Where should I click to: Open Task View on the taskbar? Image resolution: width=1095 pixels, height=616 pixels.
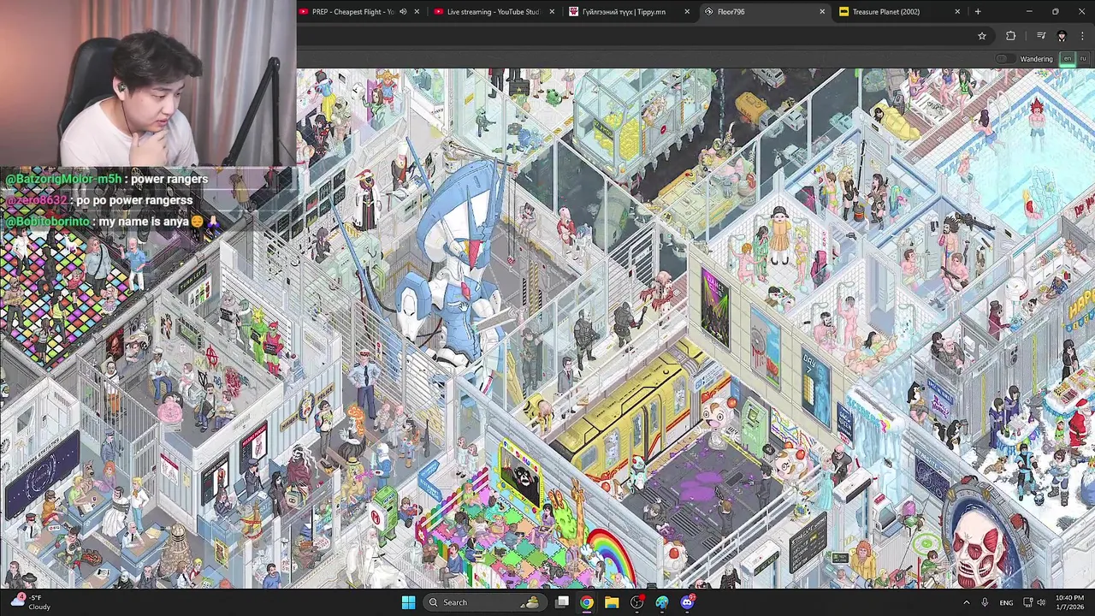tap(562, 602)
